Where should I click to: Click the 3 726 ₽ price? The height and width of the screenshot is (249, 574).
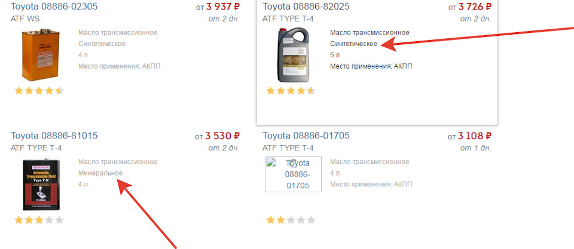(474, 7)
